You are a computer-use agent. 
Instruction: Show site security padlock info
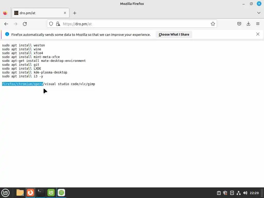click(x=58, y=24)
